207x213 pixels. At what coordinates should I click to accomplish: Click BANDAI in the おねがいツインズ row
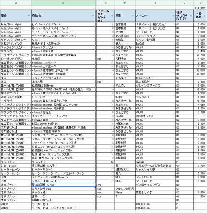(x=155, y=44)
